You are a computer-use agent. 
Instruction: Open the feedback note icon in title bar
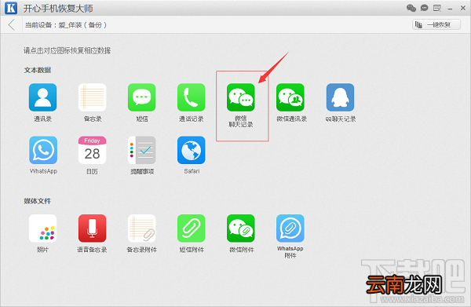click(x=437, y=8)
